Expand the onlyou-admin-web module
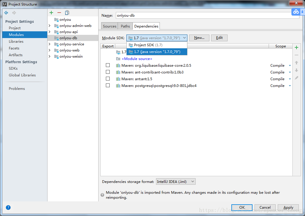Viewport: 305px width, 216px height. pos(50,26)
